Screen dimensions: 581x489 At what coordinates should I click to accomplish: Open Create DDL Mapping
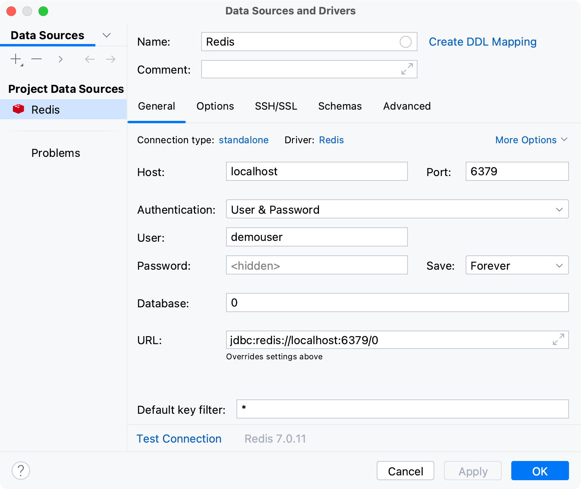482,42
